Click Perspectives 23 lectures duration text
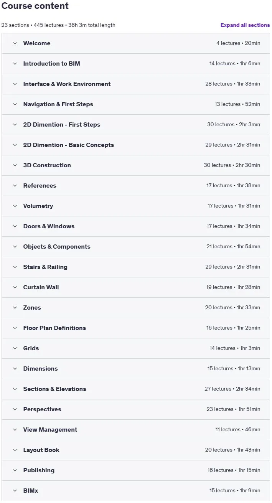The width and height of the screenshot is (272, 503). (x=233, y=409)
